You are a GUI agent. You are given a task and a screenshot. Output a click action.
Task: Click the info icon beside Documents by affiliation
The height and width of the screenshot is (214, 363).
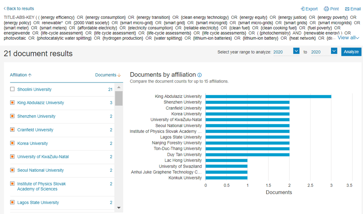(x=200, y=75)
